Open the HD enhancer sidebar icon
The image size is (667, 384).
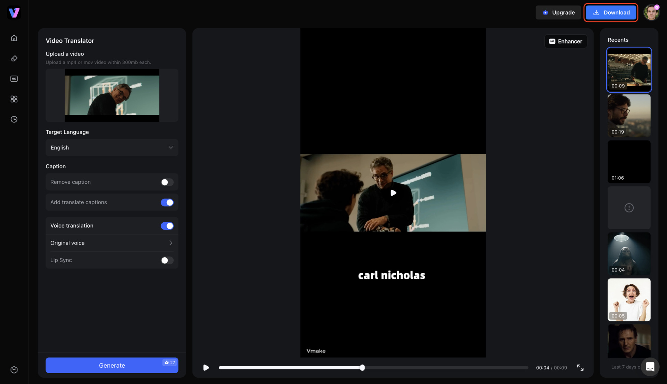(x=14, y=79)
